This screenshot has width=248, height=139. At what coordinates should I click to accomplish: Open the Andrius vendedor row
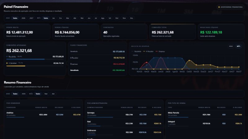point(43,115)
